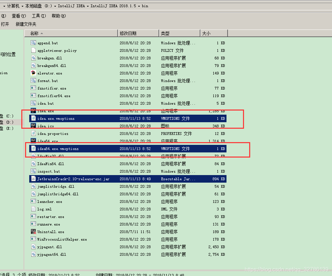This screenshot has width=332, height=276.
Task: Expand arrow after IntelliJ IDEA in path
Action: tap(88, 6)
